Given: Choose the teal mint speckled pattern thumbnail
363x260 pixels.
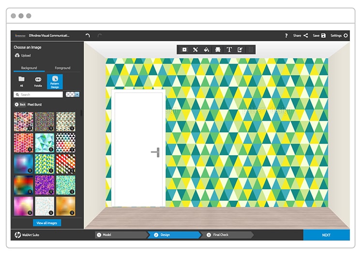Looking at the screenshot, I should coord(66,185).
